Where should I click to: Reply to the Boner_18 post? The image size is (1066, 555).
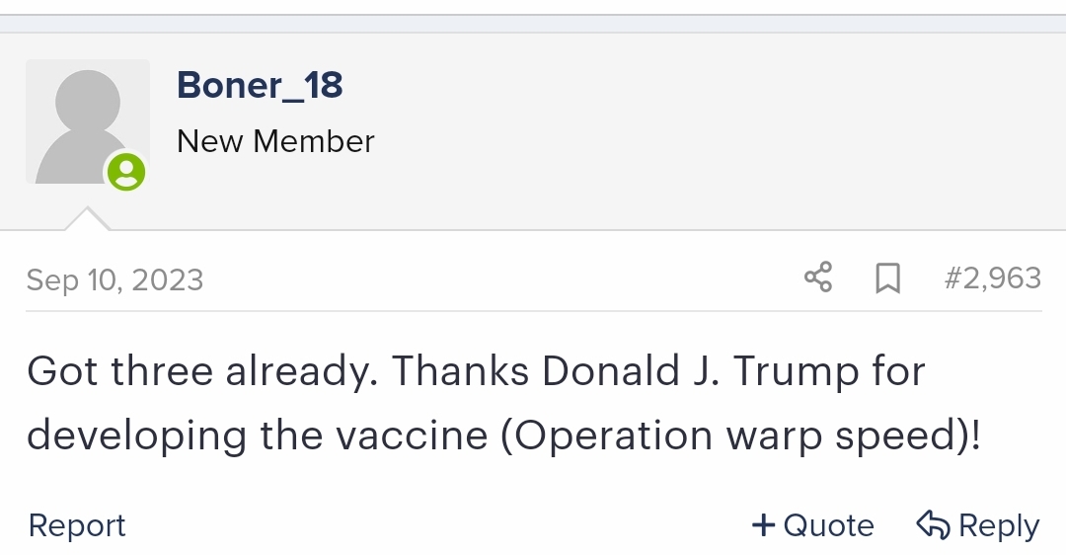pos(977,525)
